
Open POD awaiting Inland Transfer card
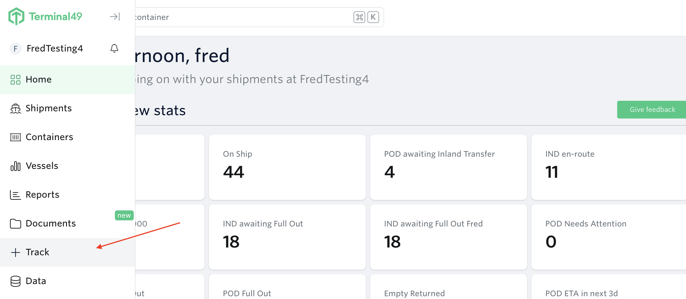point(448,167)
